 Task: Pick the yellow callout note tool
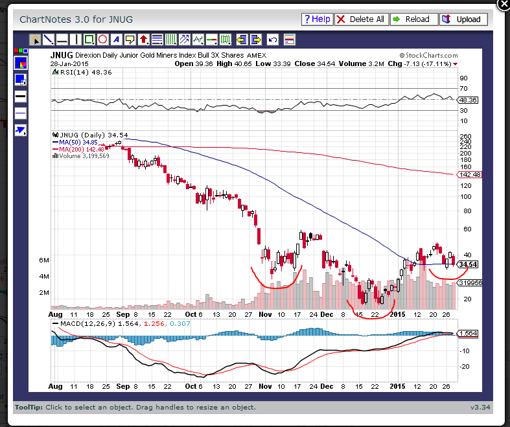click(130, 40)
